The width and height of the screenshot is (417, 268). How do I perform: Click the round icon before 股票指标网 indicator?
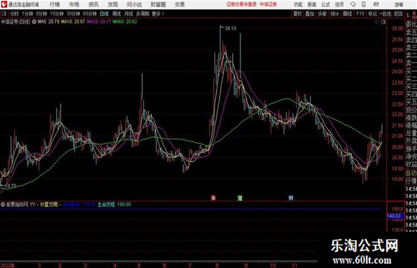point(3,205)
